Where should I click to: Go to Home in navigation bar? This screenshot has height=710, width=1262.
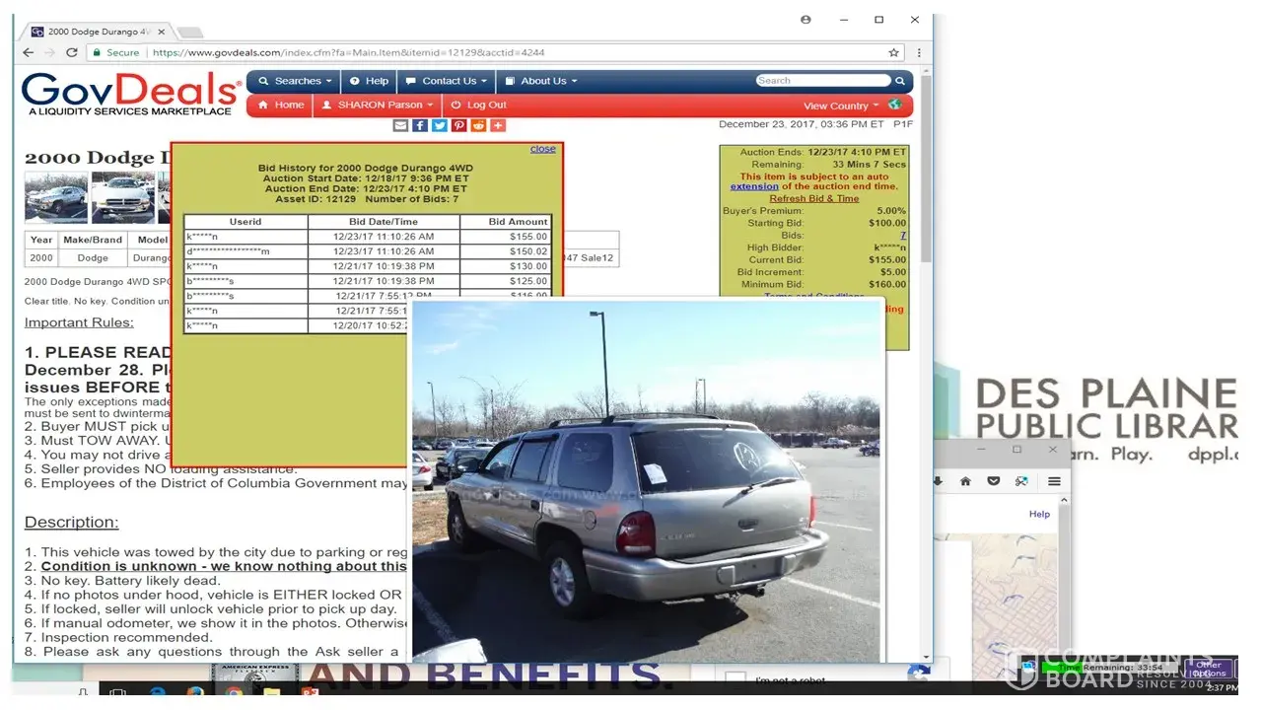281,105
